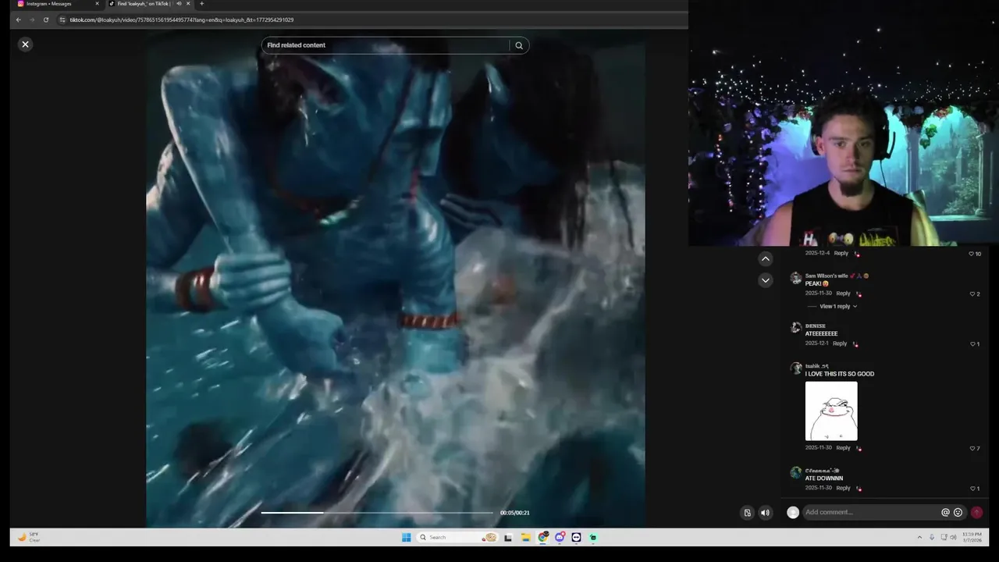
Task: Click the DENISE username
Action: click(816, 326)
